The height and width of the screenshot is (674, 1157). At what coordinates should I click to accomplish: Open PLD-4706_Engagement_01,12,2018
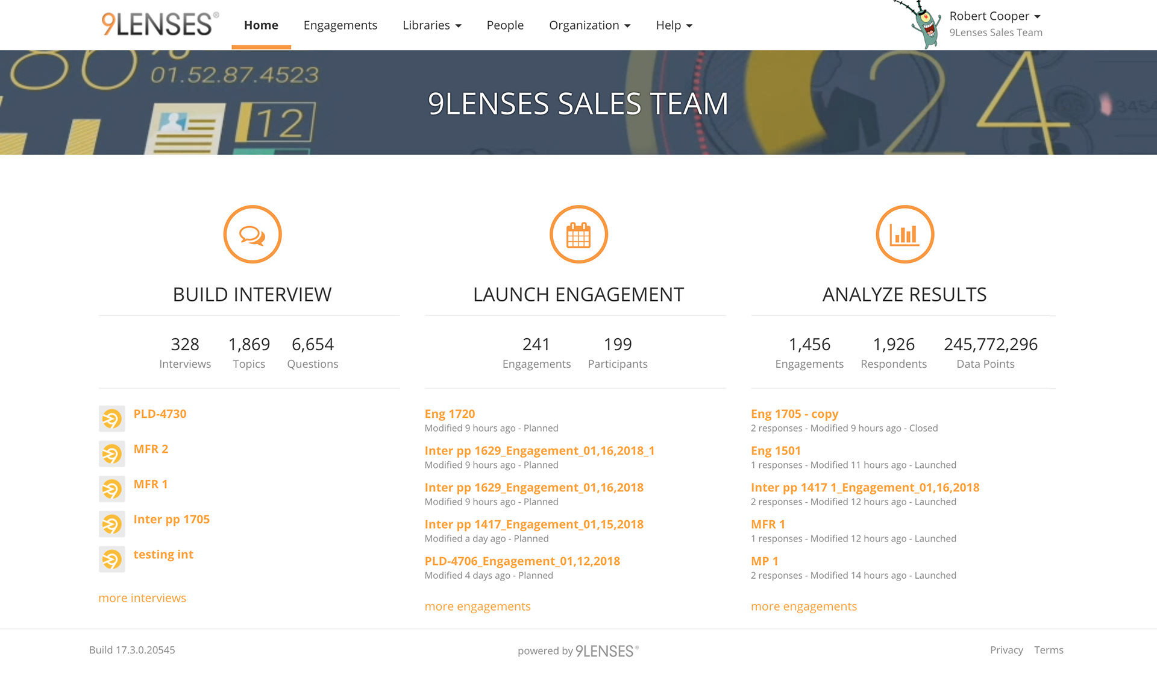tap(522, 561)
